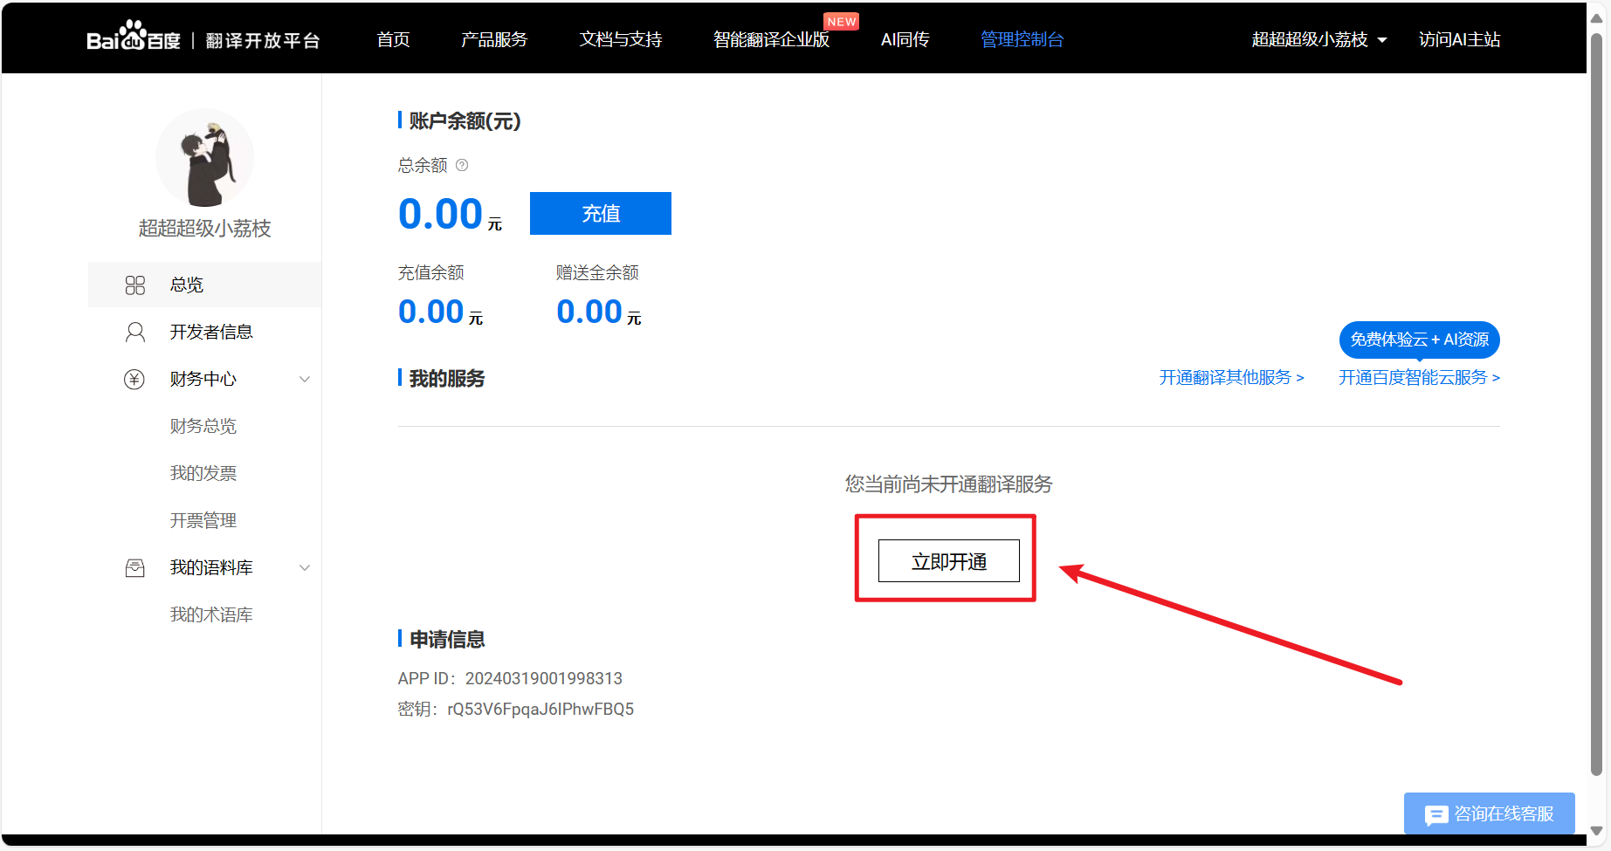
Task: Click the 财务中心 yen icon
Action: pos(134,379)
